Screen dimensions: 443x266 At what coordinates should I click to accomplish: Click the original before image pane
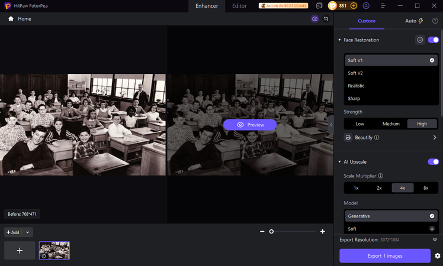tap(83, 125)
